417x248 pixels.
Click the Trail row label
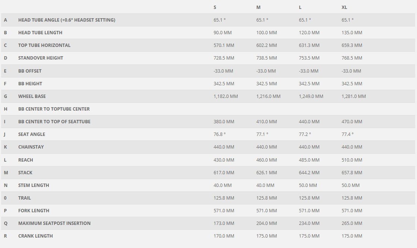pos(25,198)
